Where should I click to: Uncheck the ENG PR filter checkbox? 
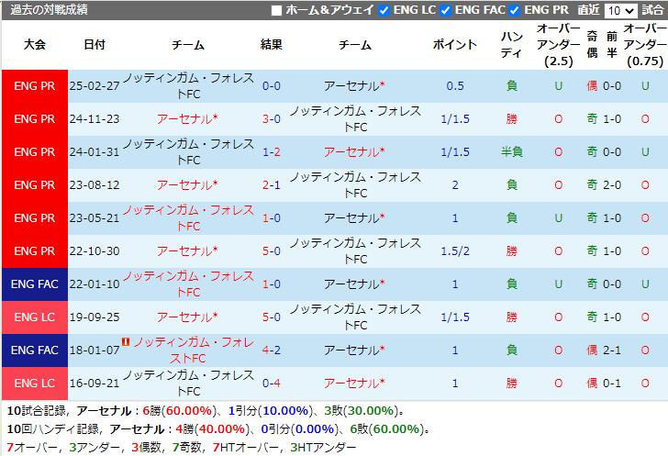(x=515, y=10)
